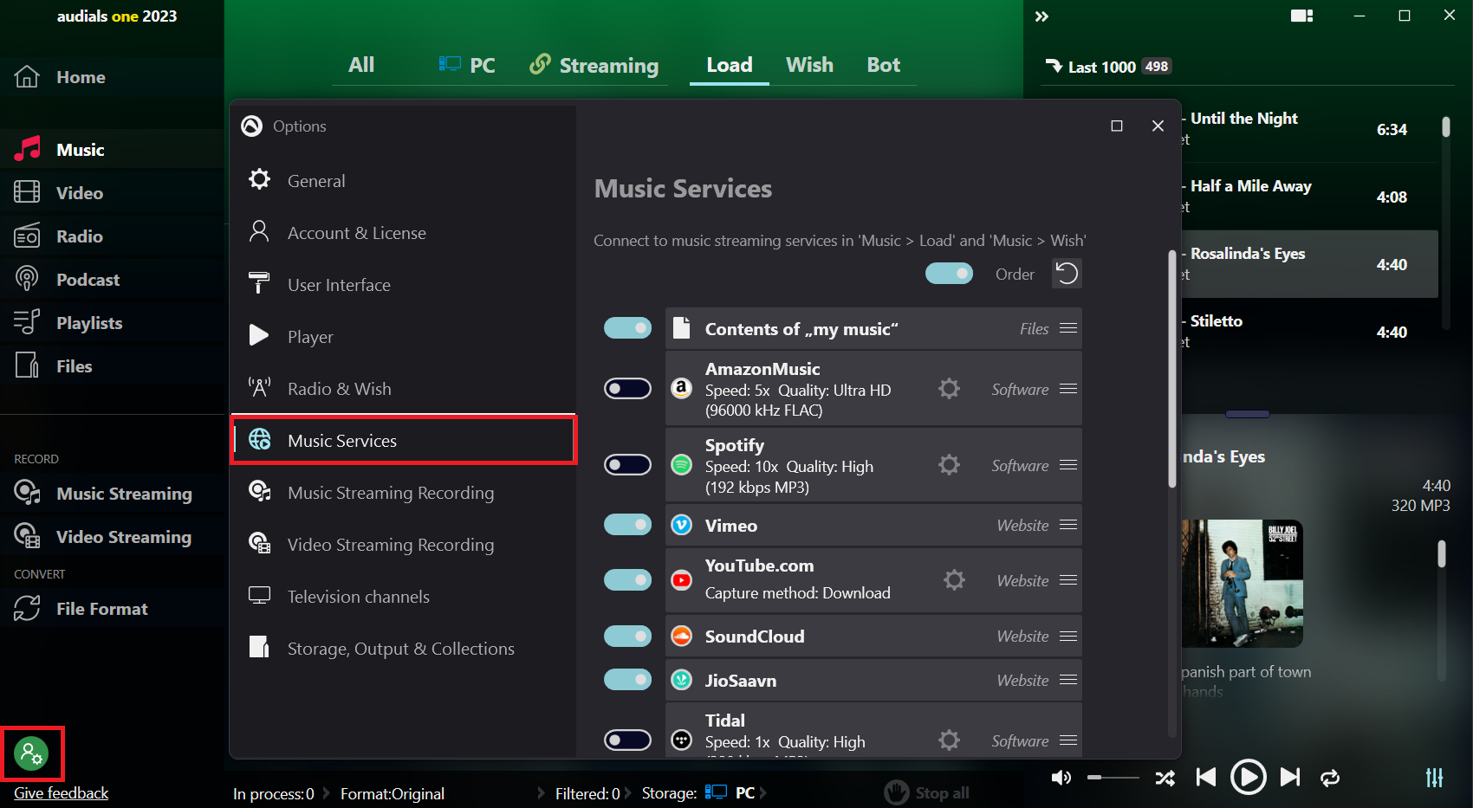Open Tidal settings gear

(x=950, y=740)
